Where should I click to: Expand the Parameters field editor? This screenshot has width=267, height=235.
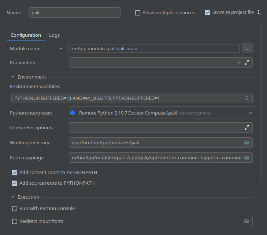point(247,63)
